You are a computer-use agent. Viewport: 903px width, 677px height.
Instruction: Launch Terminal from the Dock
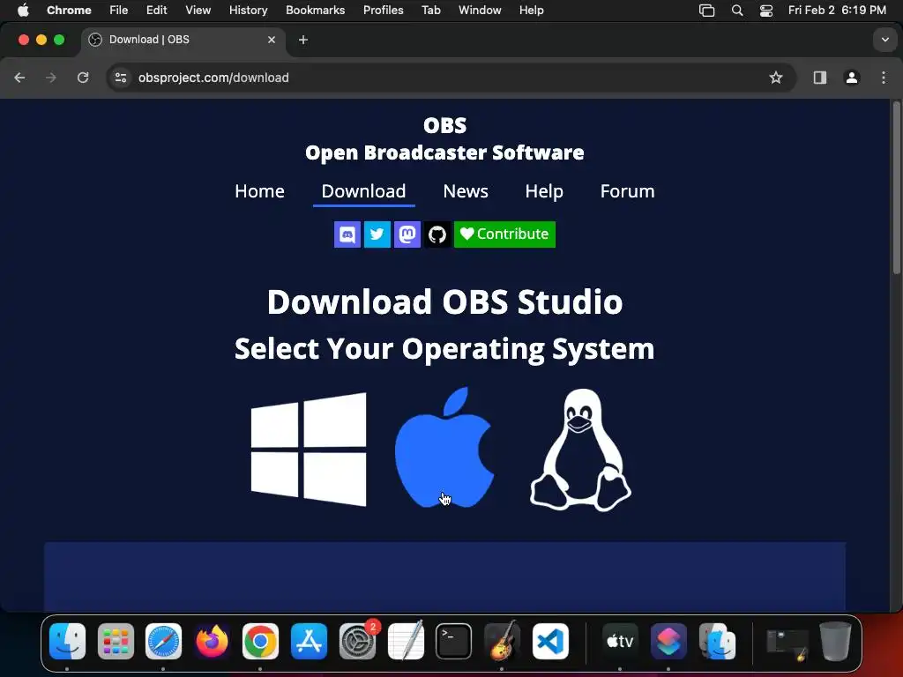point(454,641)
